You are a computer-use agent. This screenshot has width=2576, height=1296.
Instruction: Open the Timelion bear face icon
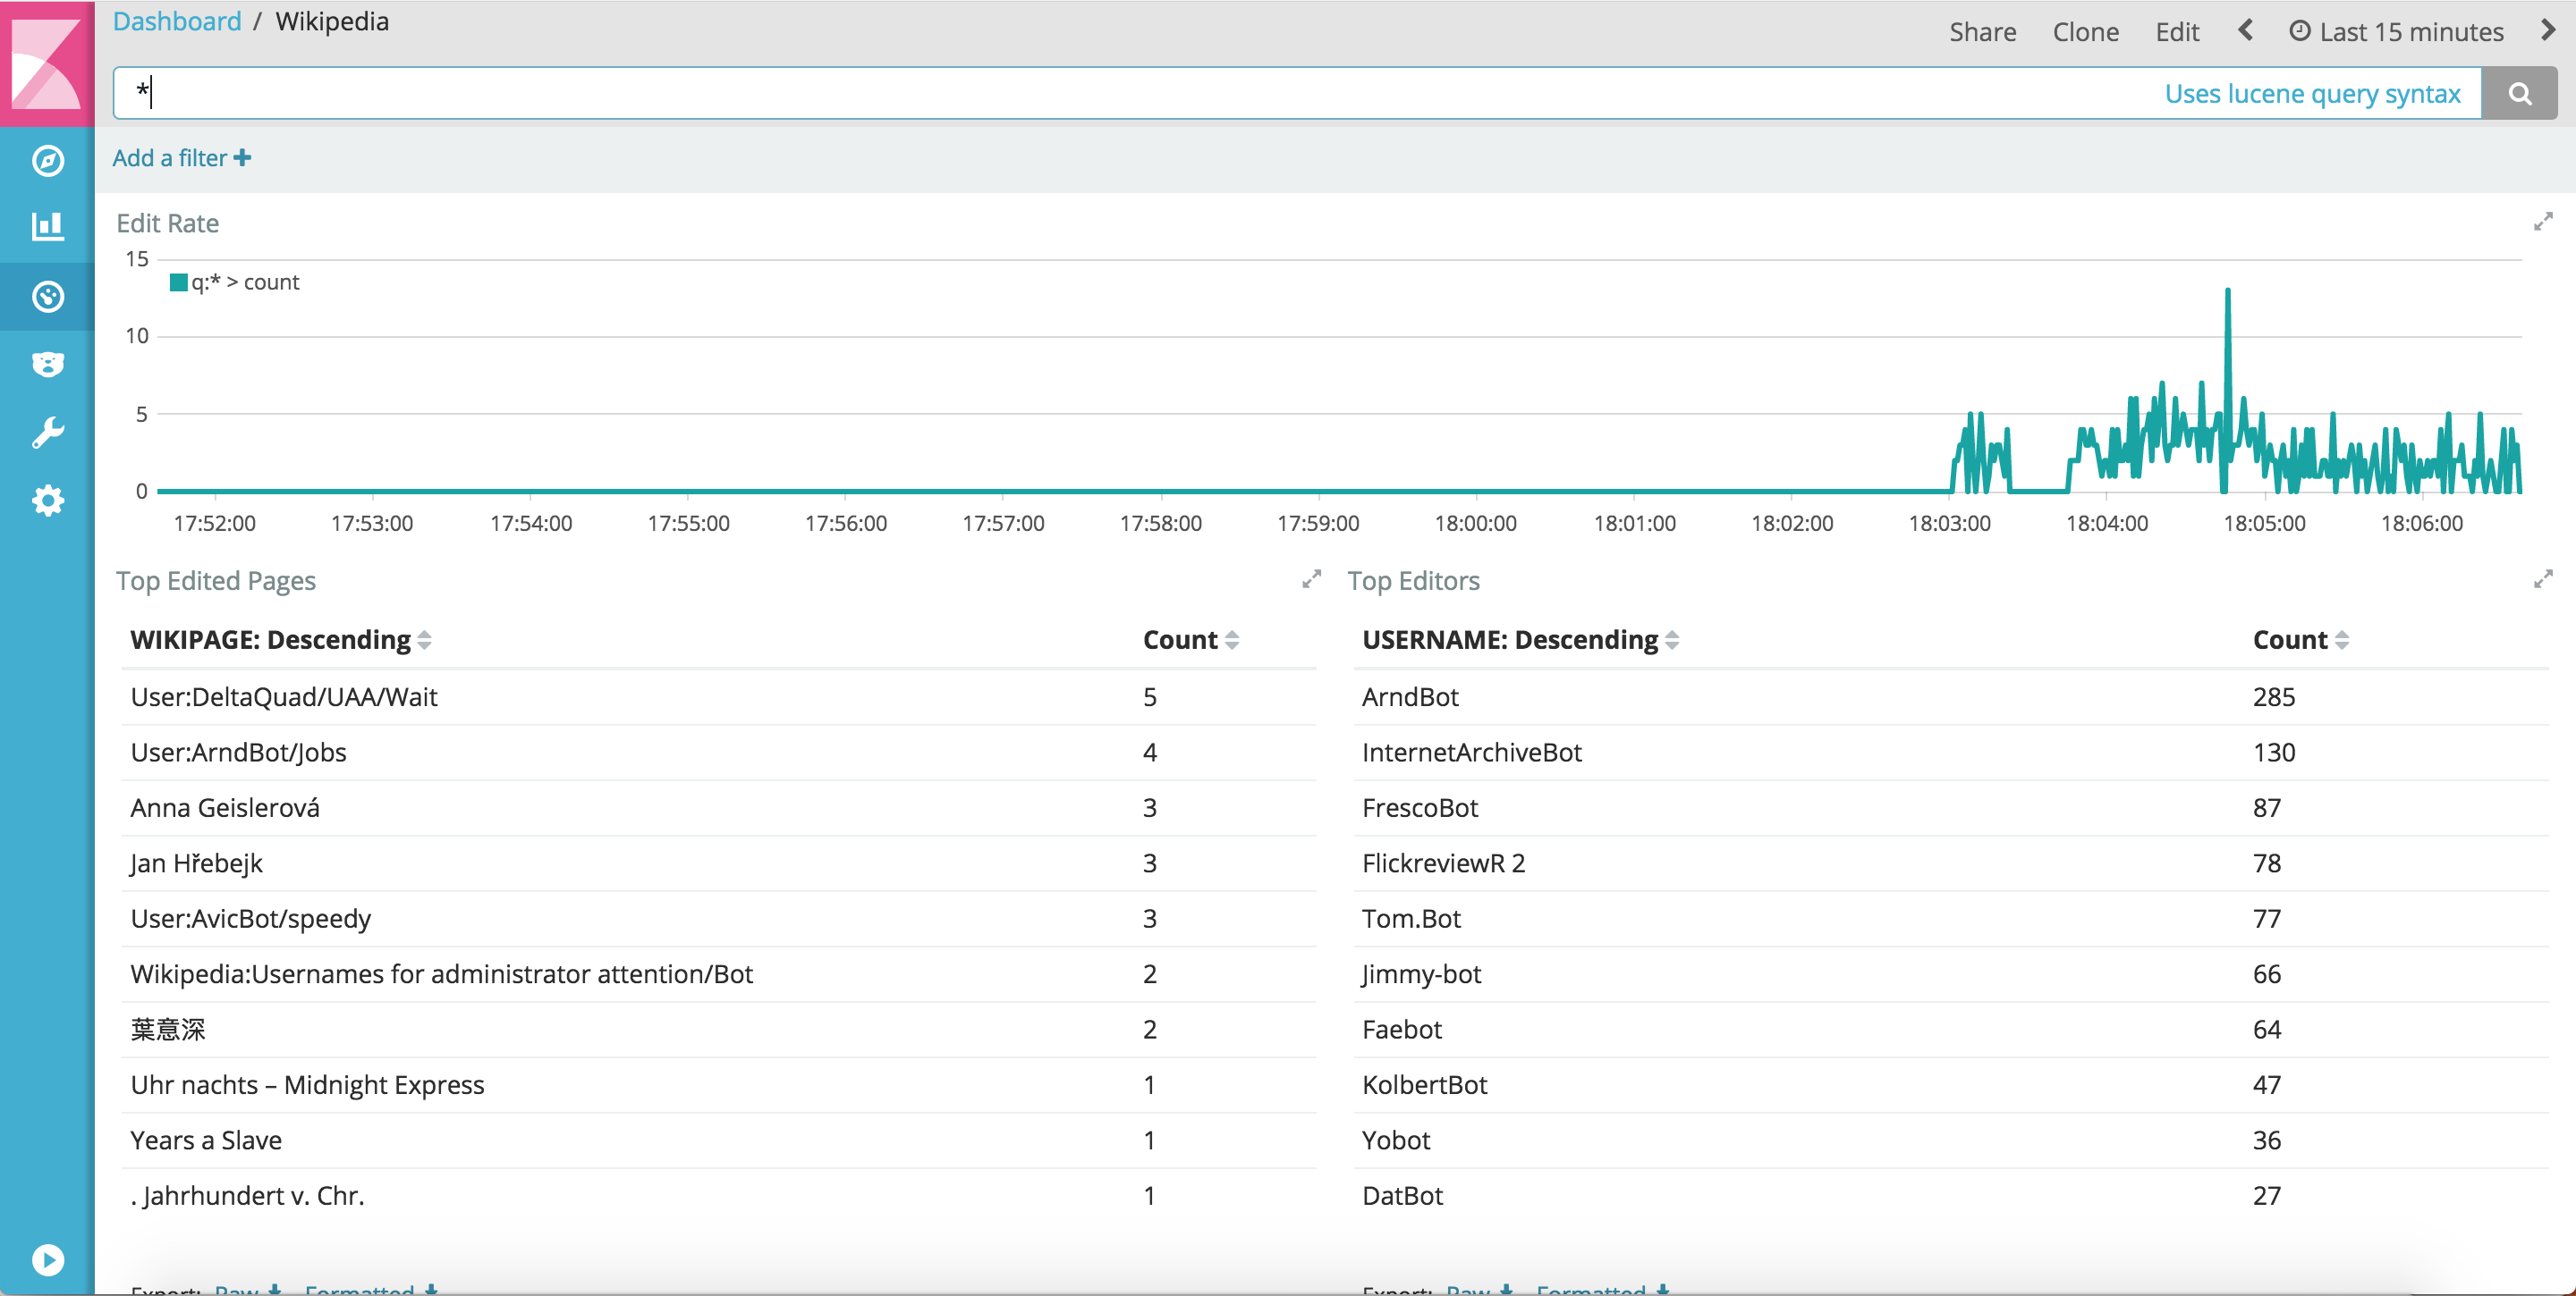click(x=47, y=364)
